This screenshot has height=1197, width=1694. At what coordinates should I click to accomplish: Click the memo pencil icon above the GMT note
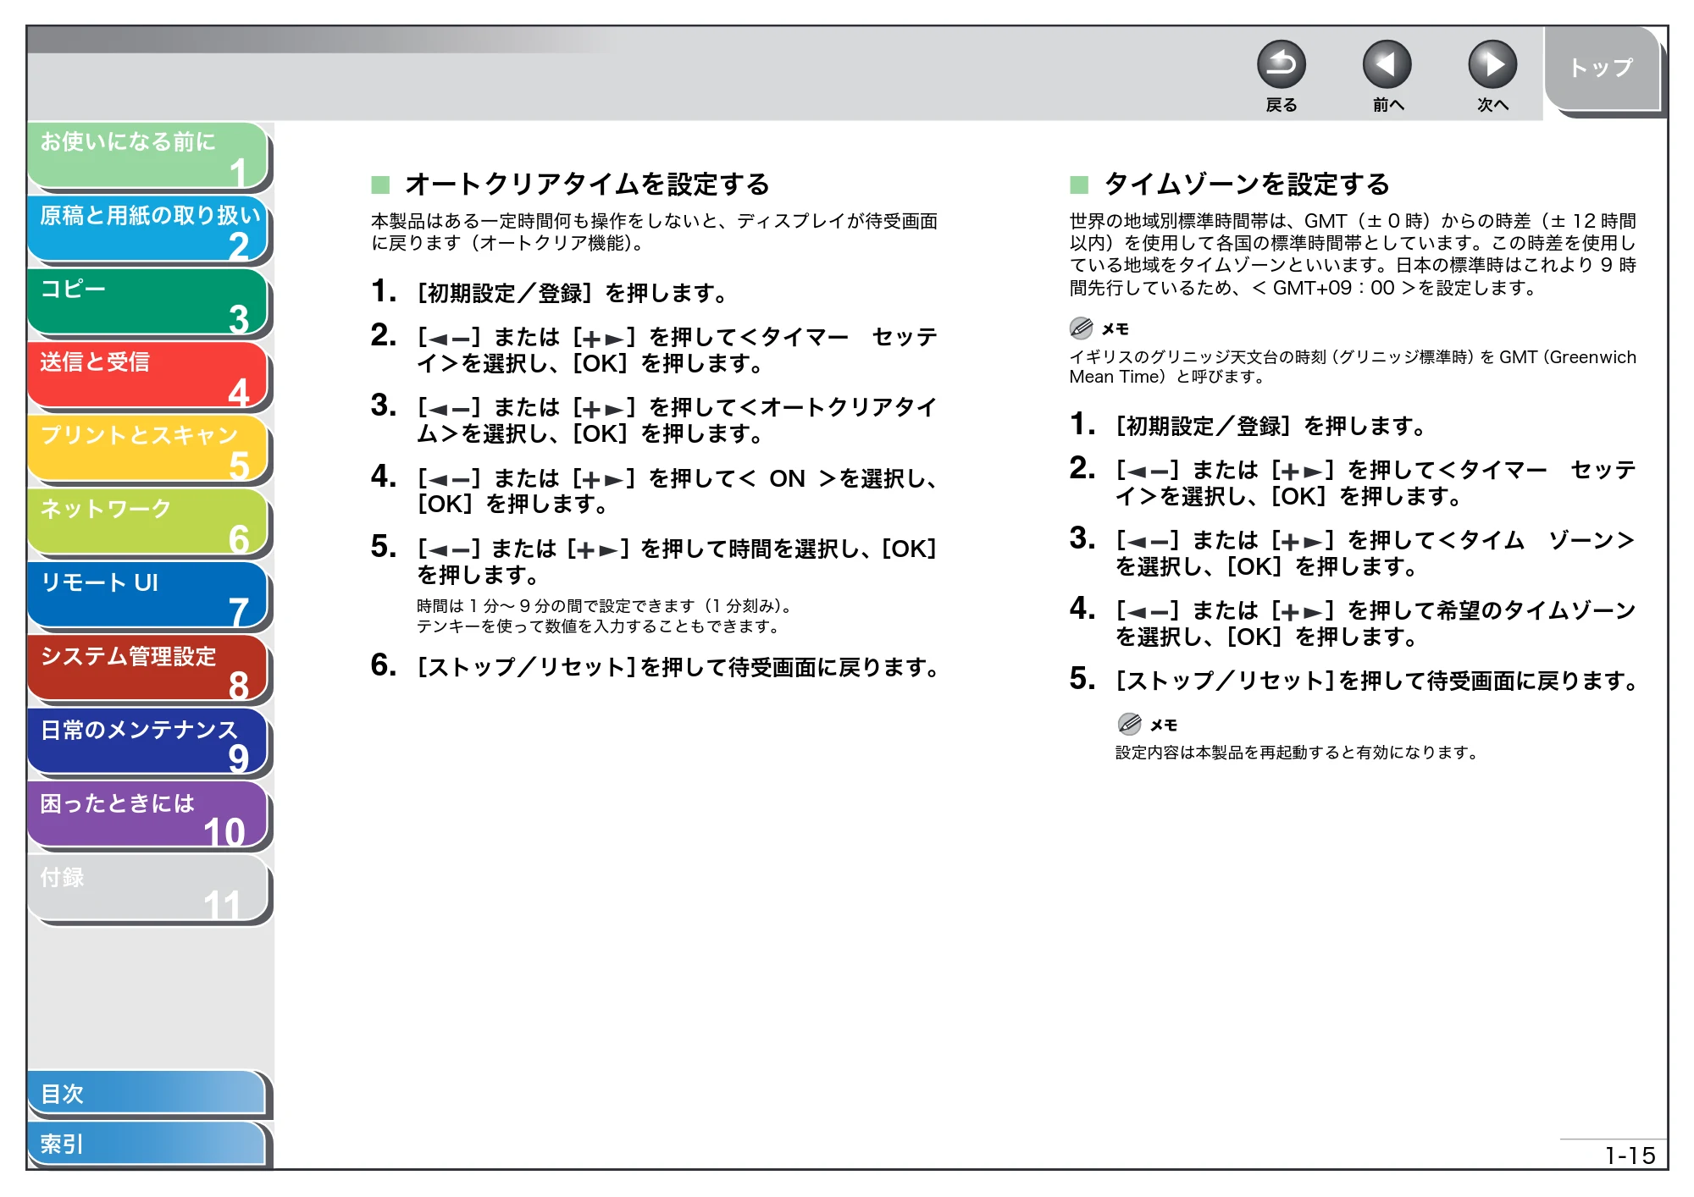[1082, 328]
